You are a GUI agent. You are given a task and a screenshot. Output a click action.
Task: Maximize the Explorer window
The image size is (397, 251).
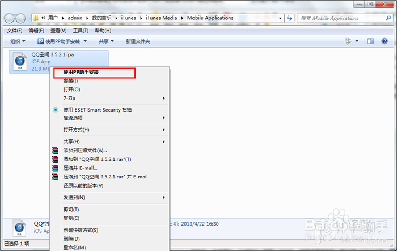[370, 5]
